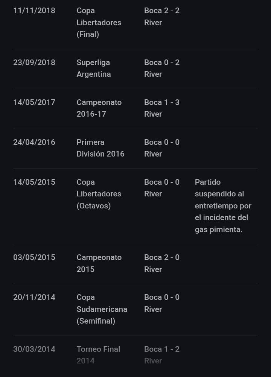This screenshot has width=271, height=377.
Task: Click the Torneo Final 2014 competition text
Action: (98, 355)
